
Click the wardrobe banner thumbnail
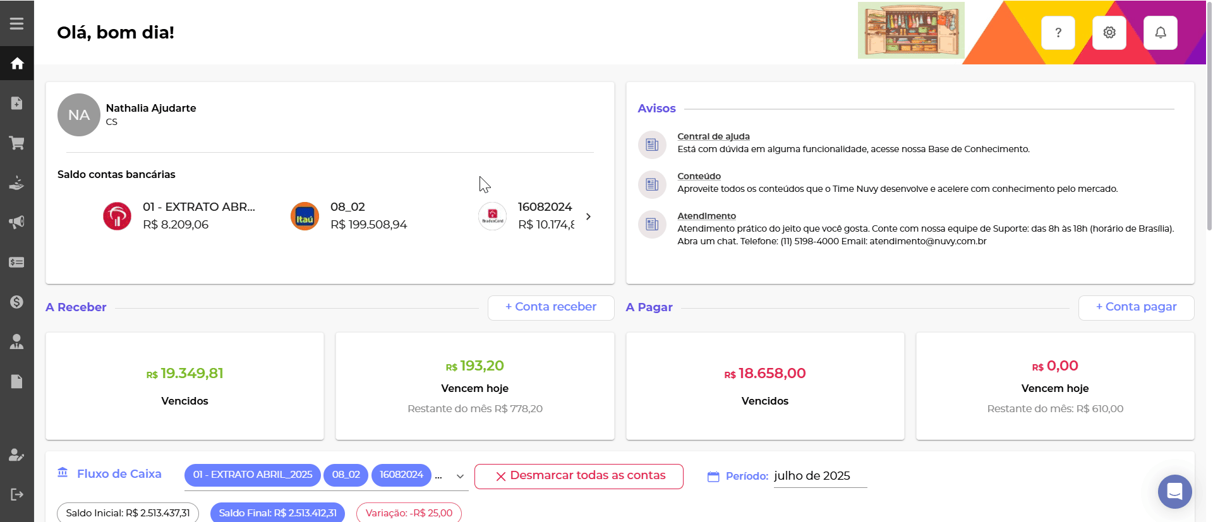(910, 30)
